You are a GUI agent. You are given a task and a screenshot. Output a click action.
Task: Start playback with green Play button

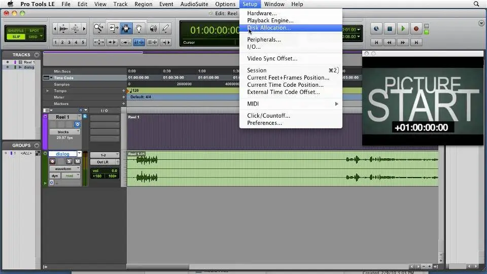click(x=403, y=29)
